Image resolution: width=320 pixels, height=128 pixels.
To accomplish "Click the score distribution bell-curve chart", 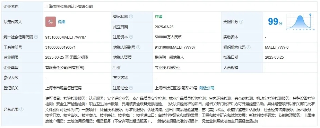I will (300, 22).
